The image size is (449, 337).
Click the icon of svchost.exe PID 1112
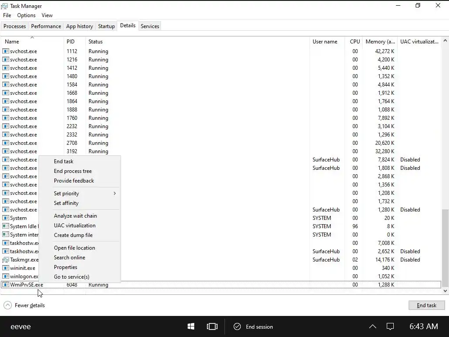tap(5, 51)
